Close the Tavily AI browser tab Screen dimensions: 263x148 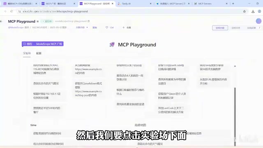click(x=150, y=4)
